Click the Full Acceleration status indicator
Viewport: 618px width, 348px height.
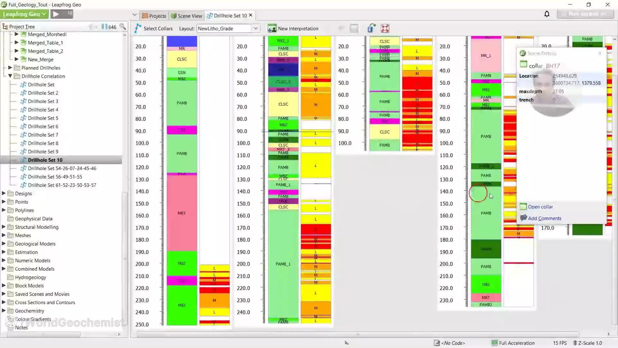(513, 343)
